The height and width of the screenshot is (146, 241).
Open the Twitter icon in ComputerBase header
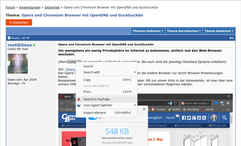[x=189, y=118]
